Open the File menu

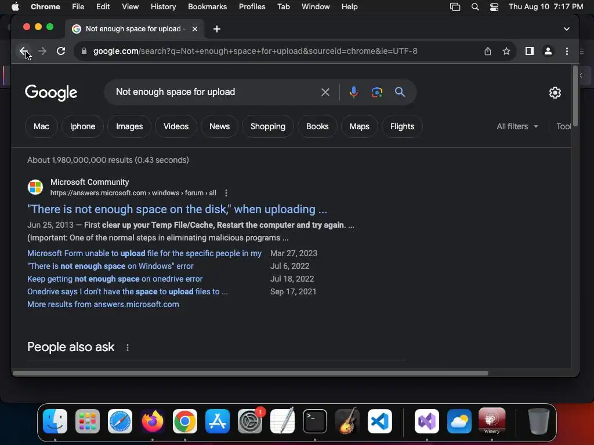coord(78,7)
